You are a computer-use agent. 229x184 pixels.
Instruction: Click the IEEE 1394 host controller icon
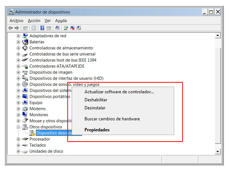(25, 60)
